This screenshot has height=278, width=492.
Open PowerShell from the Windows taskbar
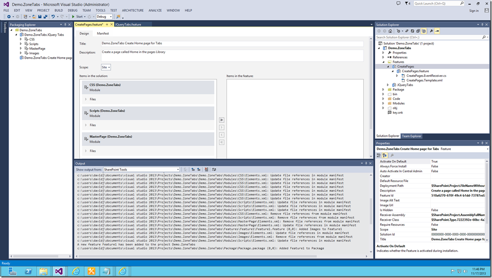[x=28, y=271]
